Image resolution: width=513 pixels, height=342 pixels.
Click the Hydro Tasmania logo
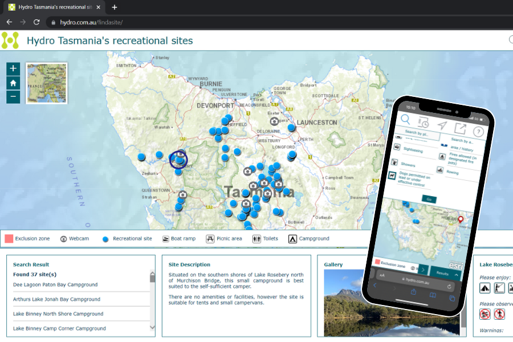click(10, 40)
